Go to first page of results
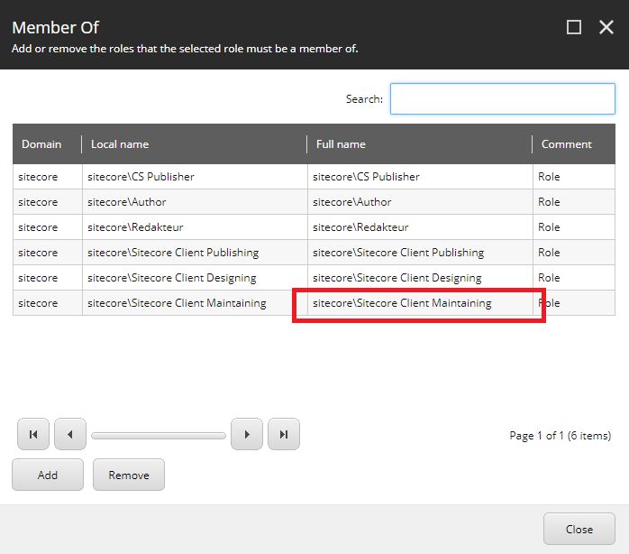The width and height of the screenshot is (629, 554). coord(33,434)
